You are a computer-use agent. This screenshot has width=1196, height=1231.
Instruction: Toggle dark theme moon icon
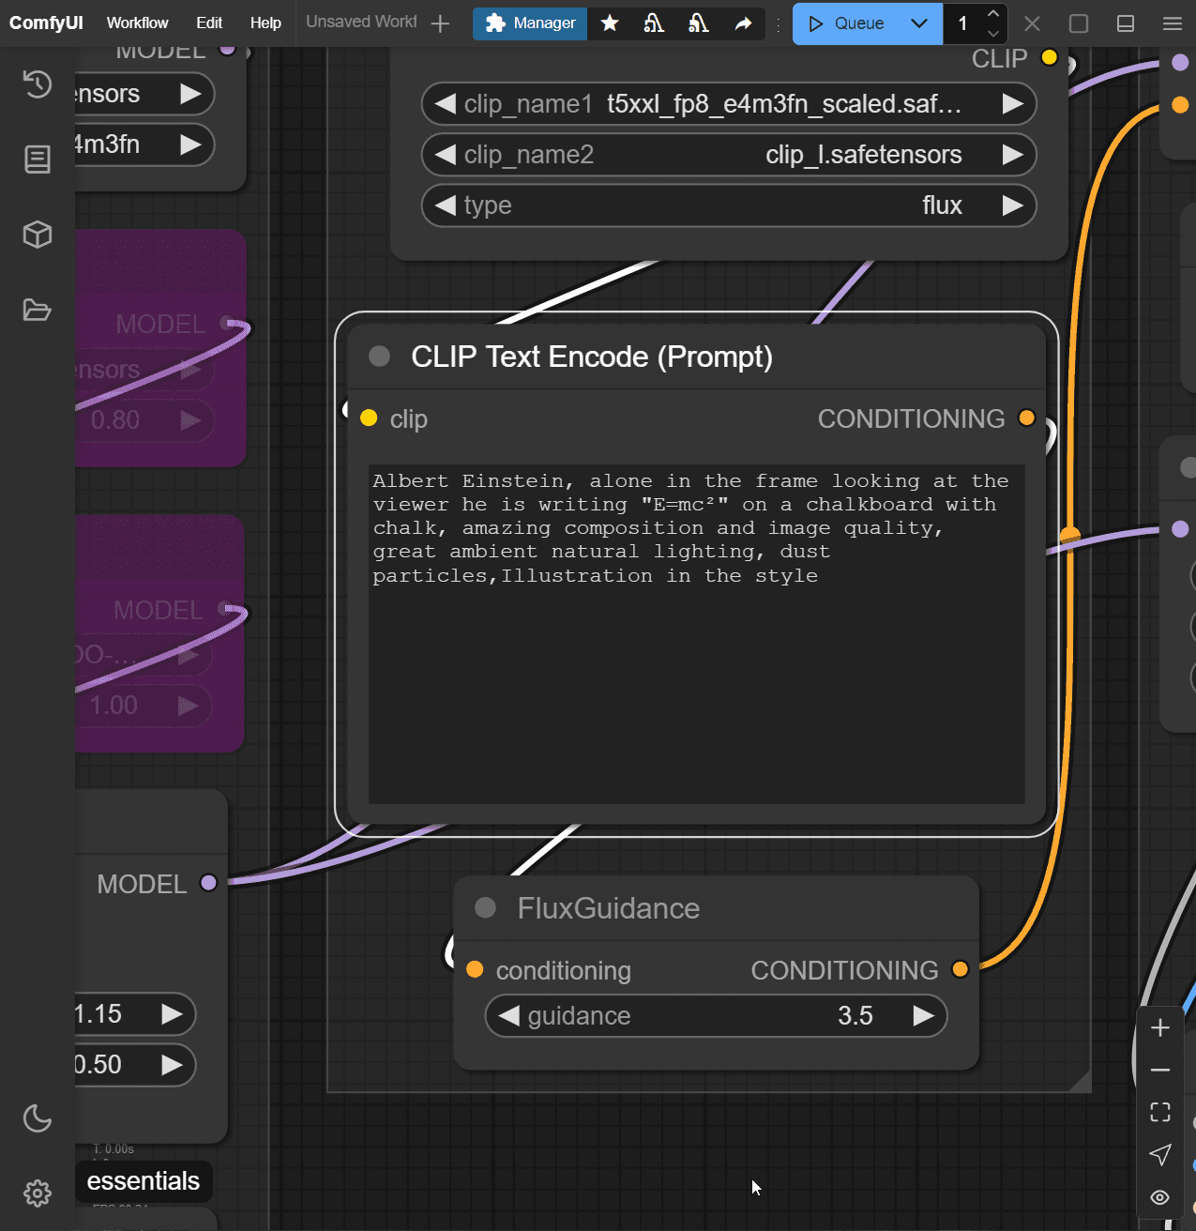click(x=37, y=1118)
